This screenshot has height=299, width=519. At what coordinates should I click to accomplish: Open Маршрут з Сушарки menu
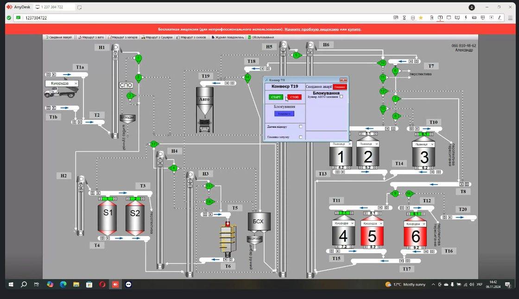tap(157, 37)
